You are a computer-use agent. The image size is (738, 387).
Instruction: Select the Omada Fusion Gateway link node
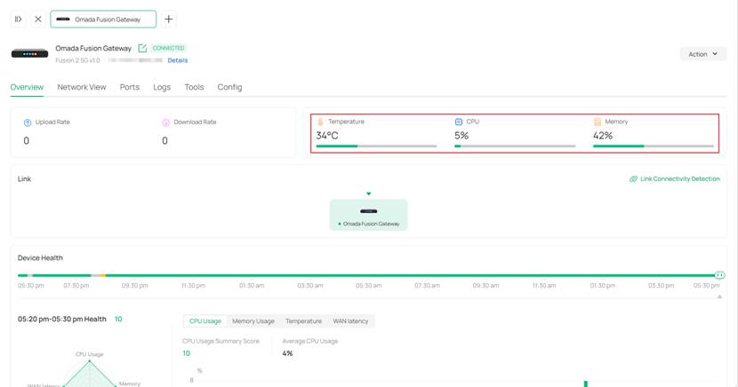(368, 215)
